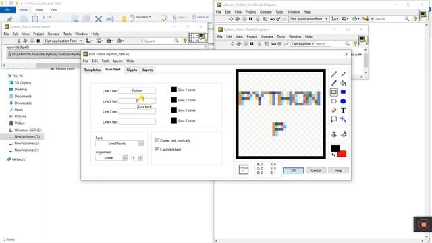Switch to the Glyphs tab
The width and height of the screenshot is (432, 243).
point(132,70)
